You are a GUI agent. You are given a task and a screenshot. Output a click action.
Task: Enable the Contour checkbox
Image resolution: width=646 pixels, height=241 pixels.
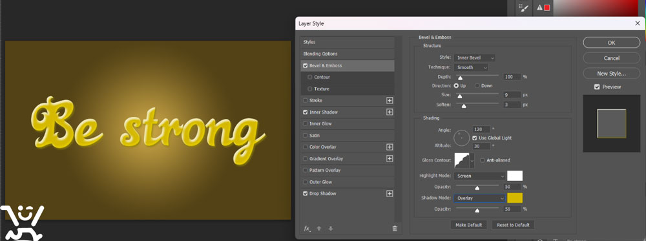(x=310, y=77)
